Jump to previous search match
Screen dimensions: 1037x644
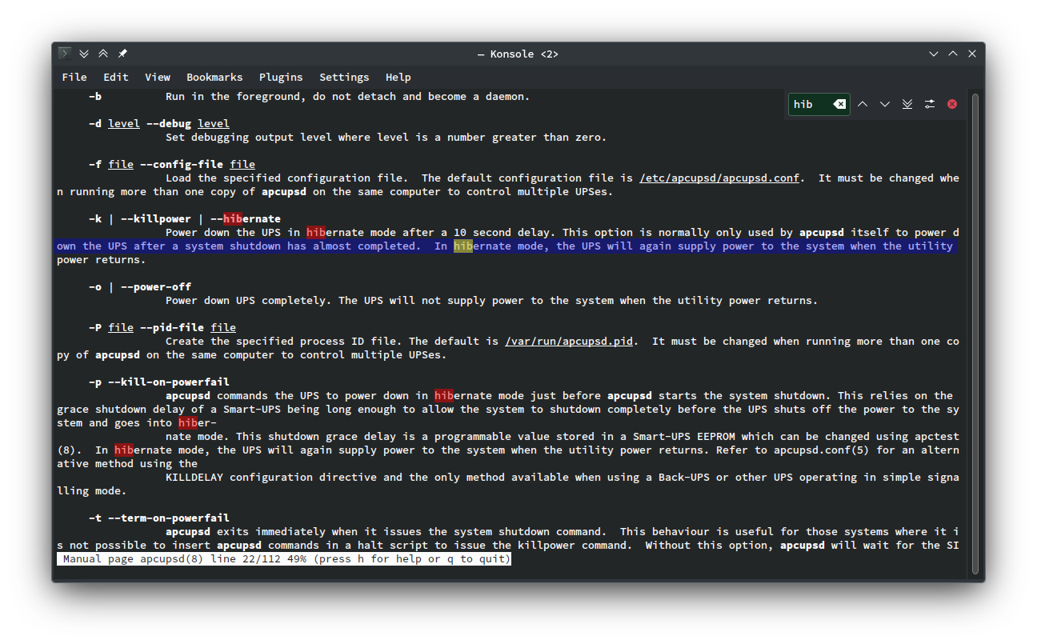click(863, 104)
